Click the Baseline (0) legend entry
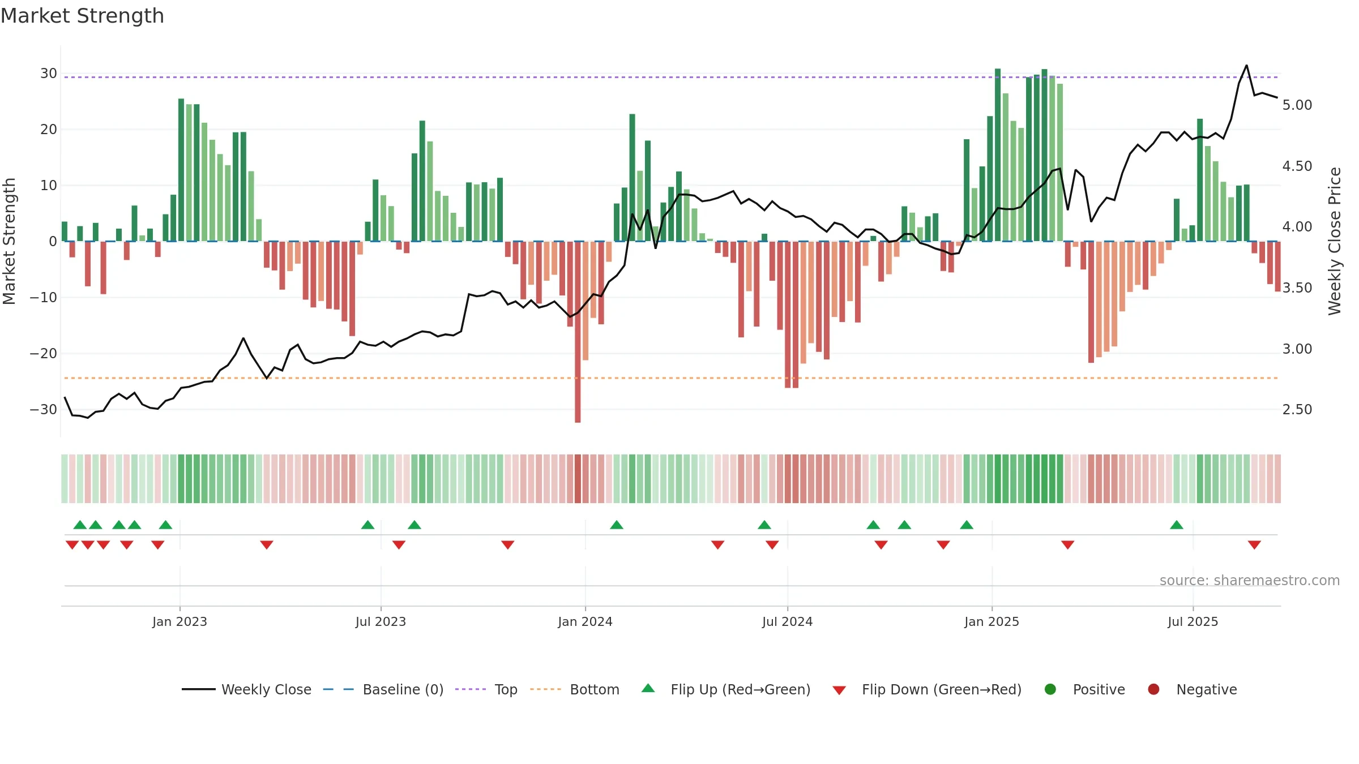The height and width of the screenshot is (764, 1359). (x=383, y=689)
